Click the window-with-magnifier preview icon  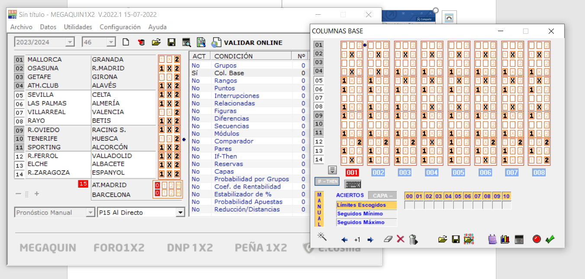point(186,42)
